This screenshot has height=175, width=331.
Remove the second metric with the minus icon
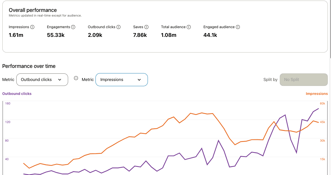[76, 78]
